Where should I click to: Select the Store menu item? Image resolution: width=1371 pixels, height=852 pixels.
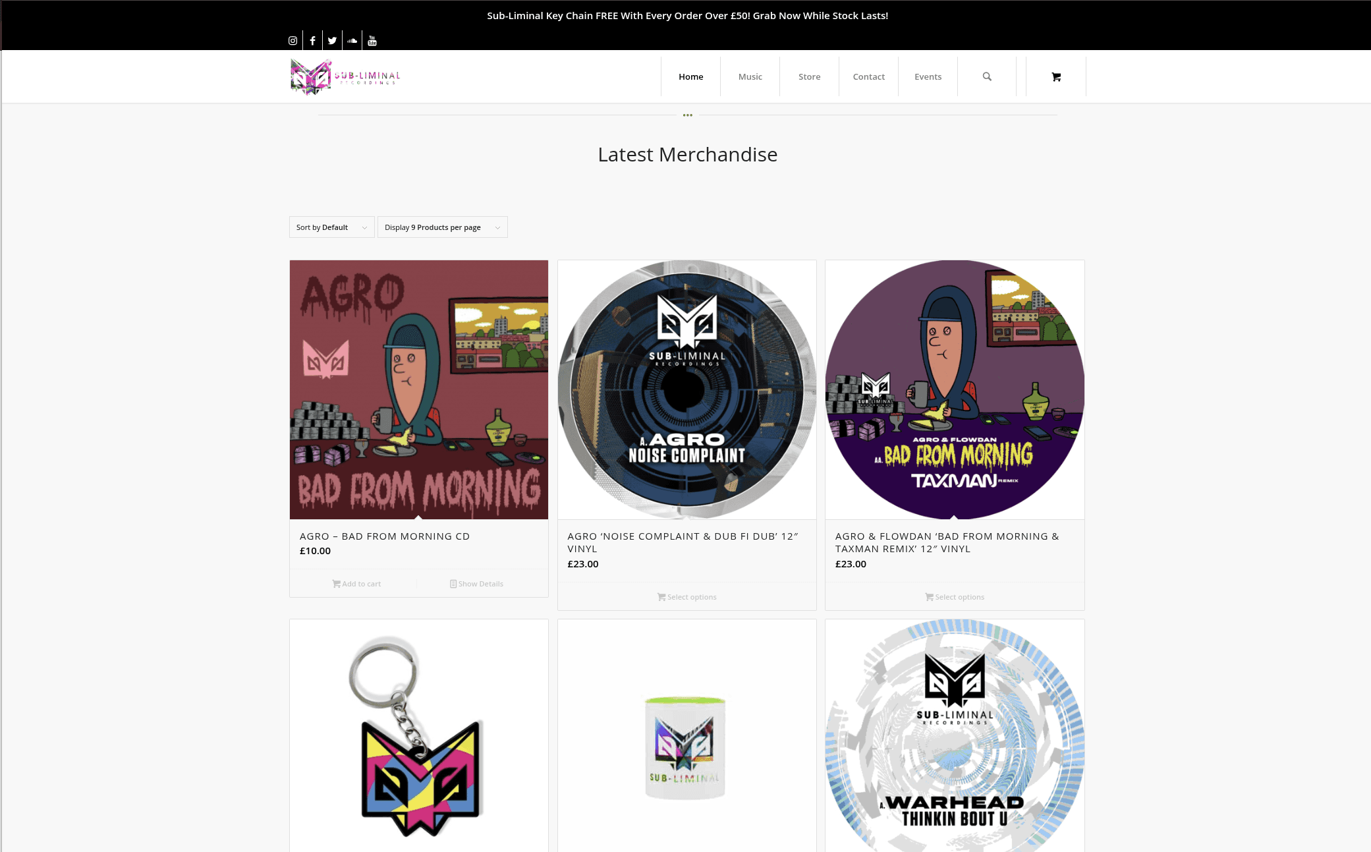click(809, 76)
